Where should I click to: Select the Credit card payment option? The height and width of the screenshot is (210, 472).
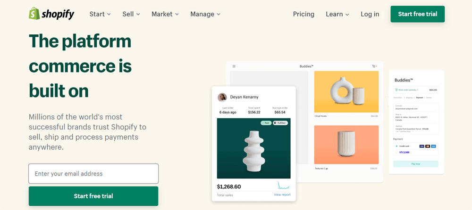[396, 146]
